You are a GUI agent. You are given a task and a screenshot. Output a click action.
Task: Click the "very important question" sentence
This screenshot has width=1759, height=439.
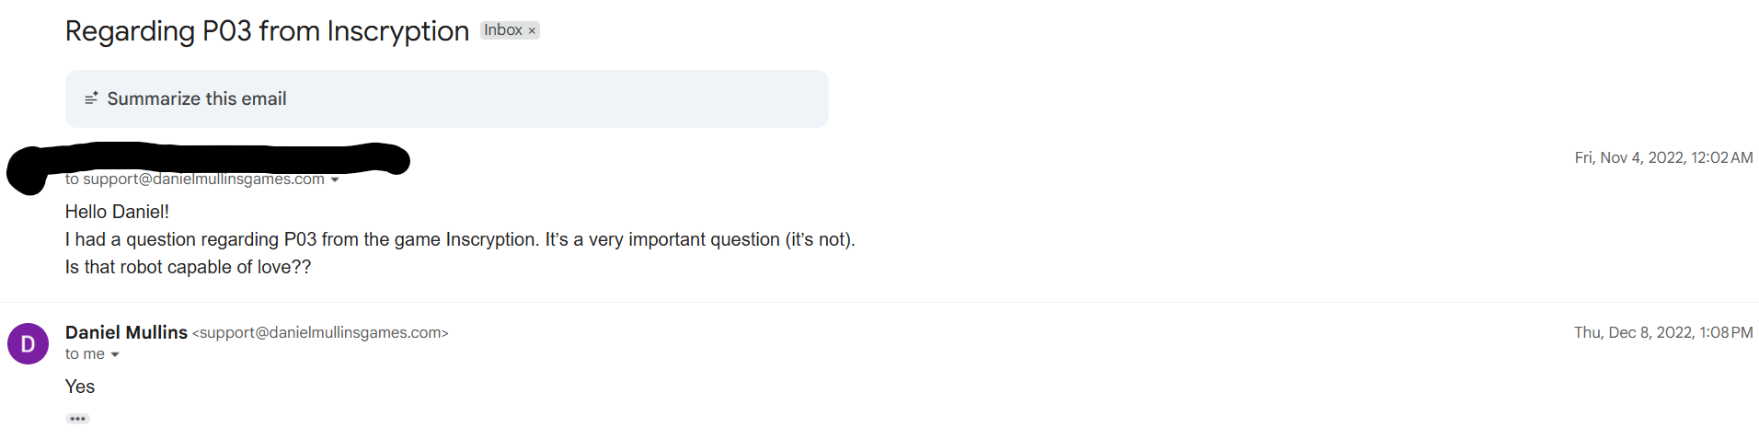(460, 239)
